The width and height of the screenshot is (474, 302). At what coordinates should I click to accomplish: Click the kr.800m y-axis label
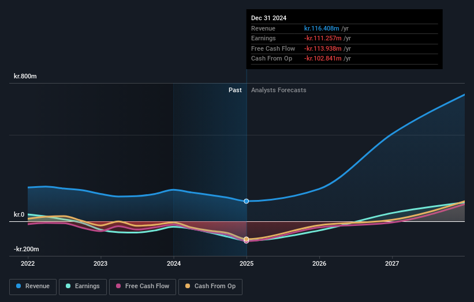[25, 76]
